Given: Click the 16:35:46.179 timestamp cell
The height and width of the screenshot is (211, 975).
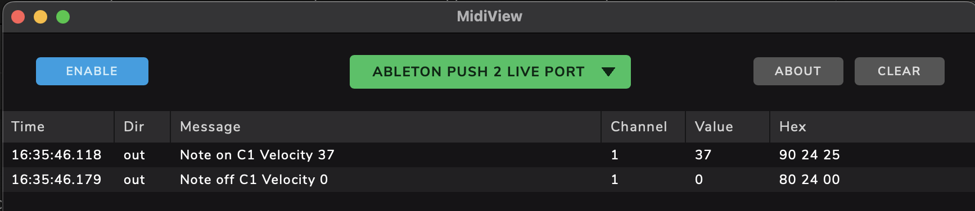Looking at the screenshot, I should [x=57, y=180].
